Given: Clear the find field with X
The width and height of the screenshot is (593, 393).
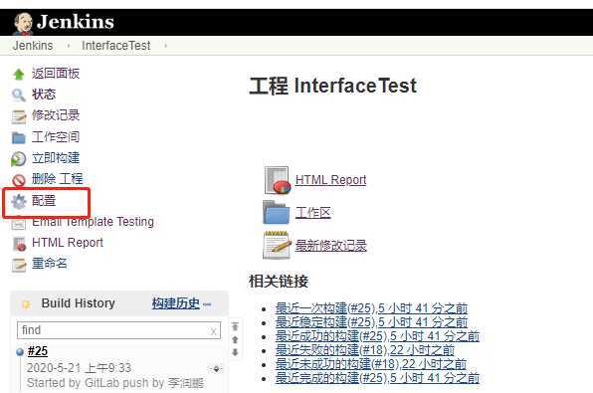Looking at the screenshot, I should 213,331.
